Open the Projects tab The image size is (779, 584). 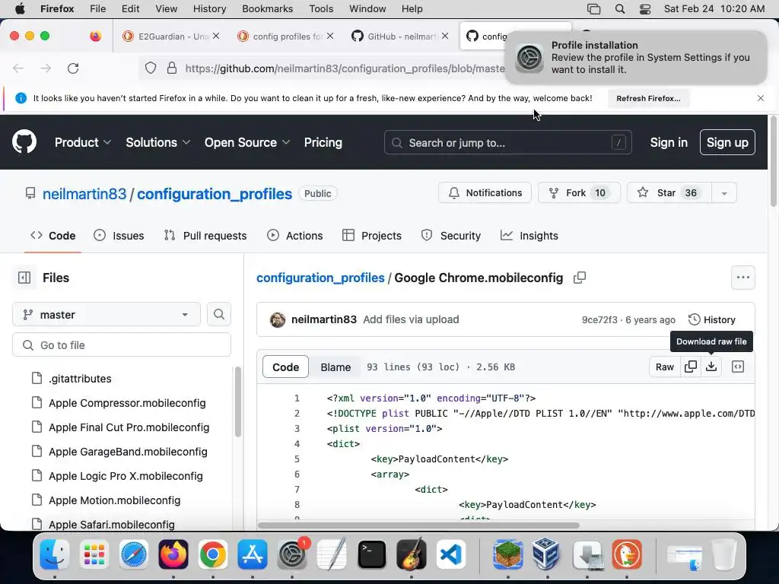click(x=372, y=236)
